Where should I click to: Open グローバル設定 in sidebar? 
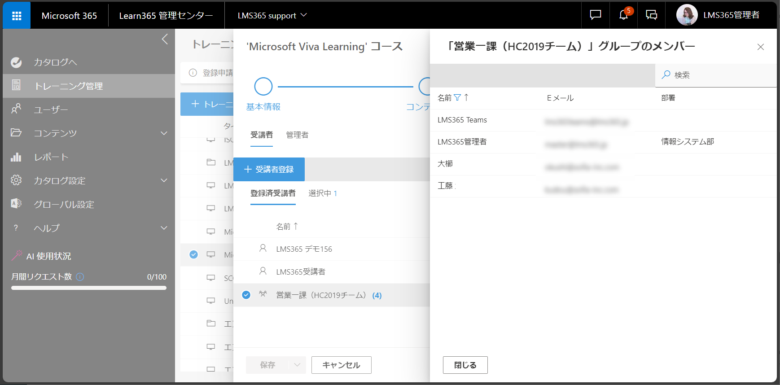coord(89,204)
